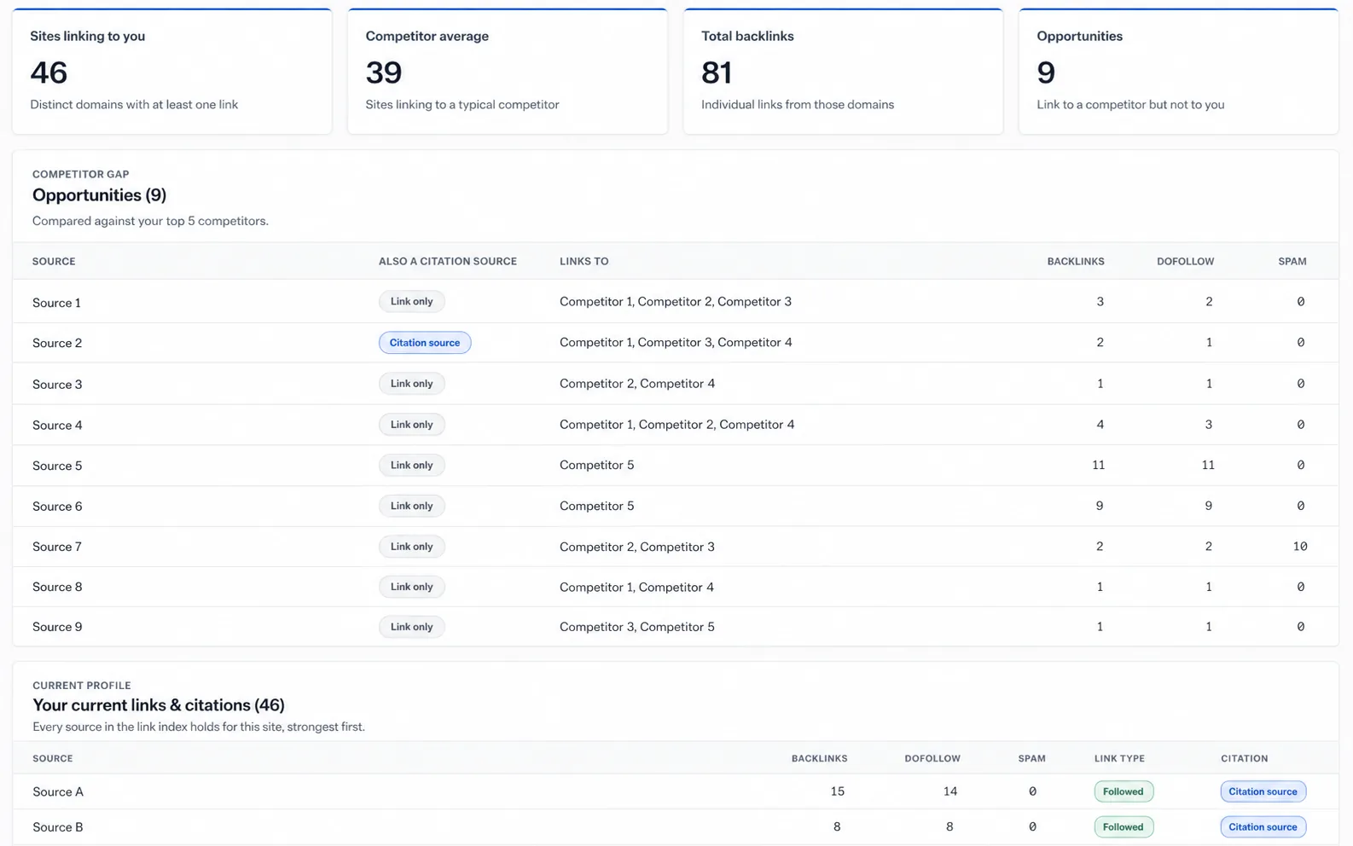Click the Source header in current links table
Image resolution: width=1353 pixels, height=846 pixels.
(53, 758)
